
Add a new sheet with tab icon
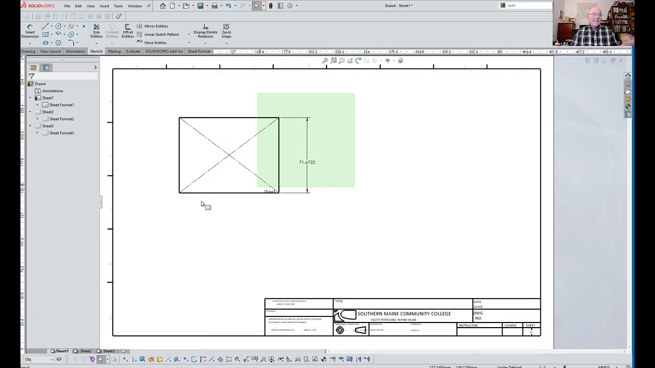click(x=123, y=351)
